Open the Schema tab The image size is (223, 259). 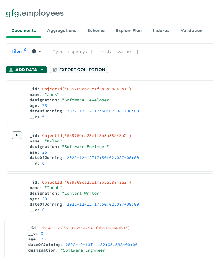coord(96,31)
